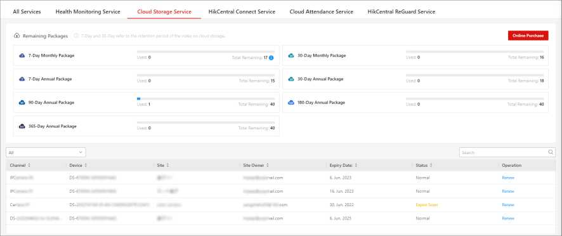Click Used 1 under 90-Day Annual Package
The width and height of the screenshot is (562, 236).
(144, 105)
